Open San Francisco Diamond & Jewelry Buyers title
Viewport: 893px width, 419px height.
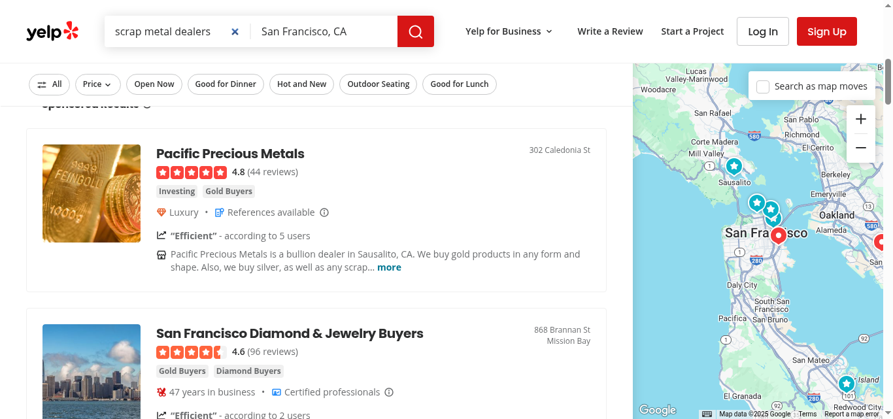tap(290, 333)
